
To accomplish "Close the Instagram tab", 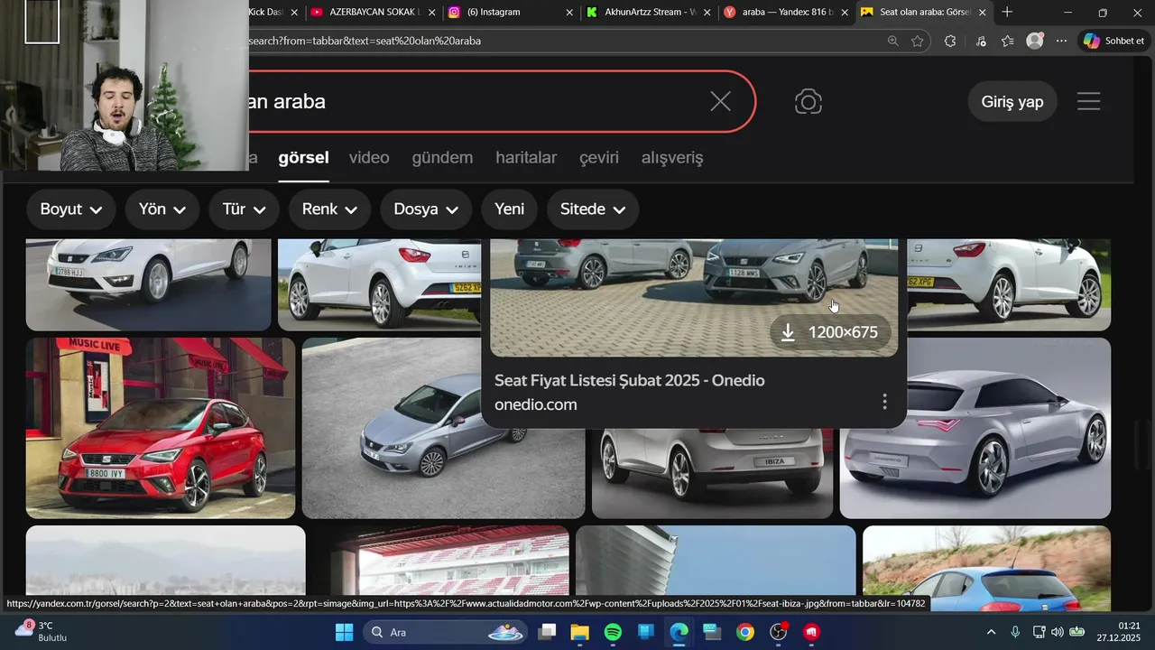I will [569, 13].
